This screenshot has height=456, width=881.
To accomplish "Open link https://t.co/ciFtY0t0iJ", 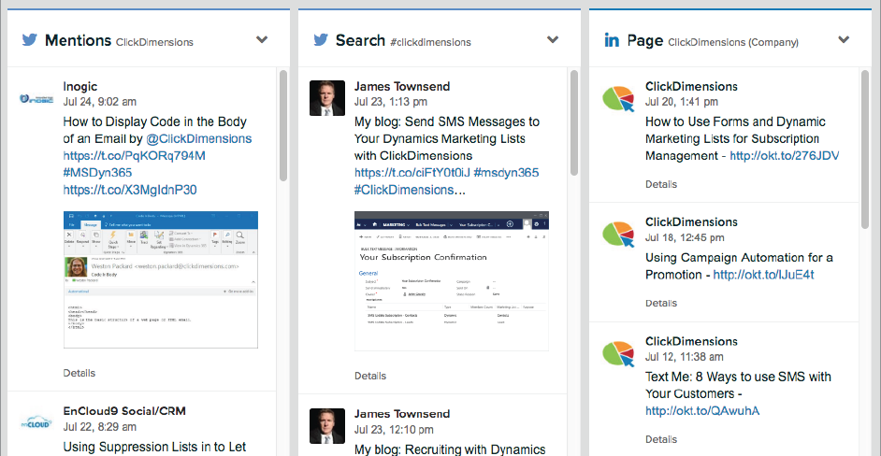I will [x=412, y=173].
